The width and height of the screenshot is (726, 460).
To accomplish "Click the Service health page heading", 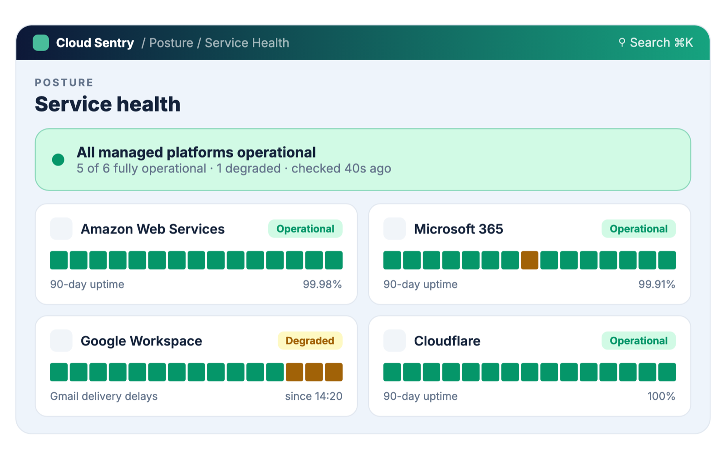I will (108, 104).
